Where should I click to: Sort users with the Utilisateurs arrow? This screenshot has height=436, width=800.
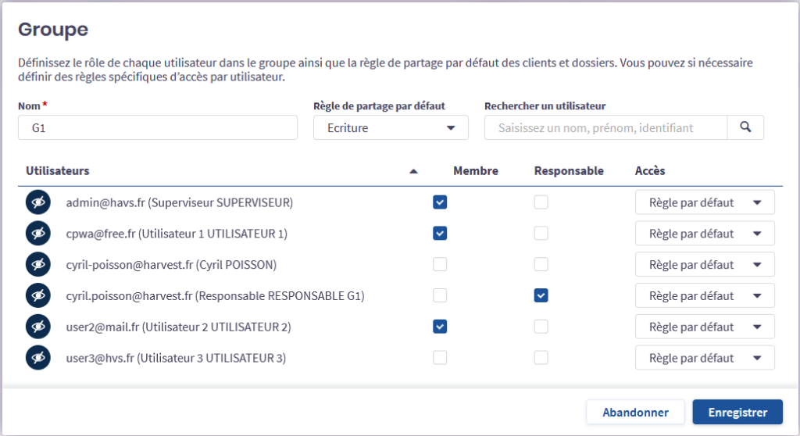(414, 171)
